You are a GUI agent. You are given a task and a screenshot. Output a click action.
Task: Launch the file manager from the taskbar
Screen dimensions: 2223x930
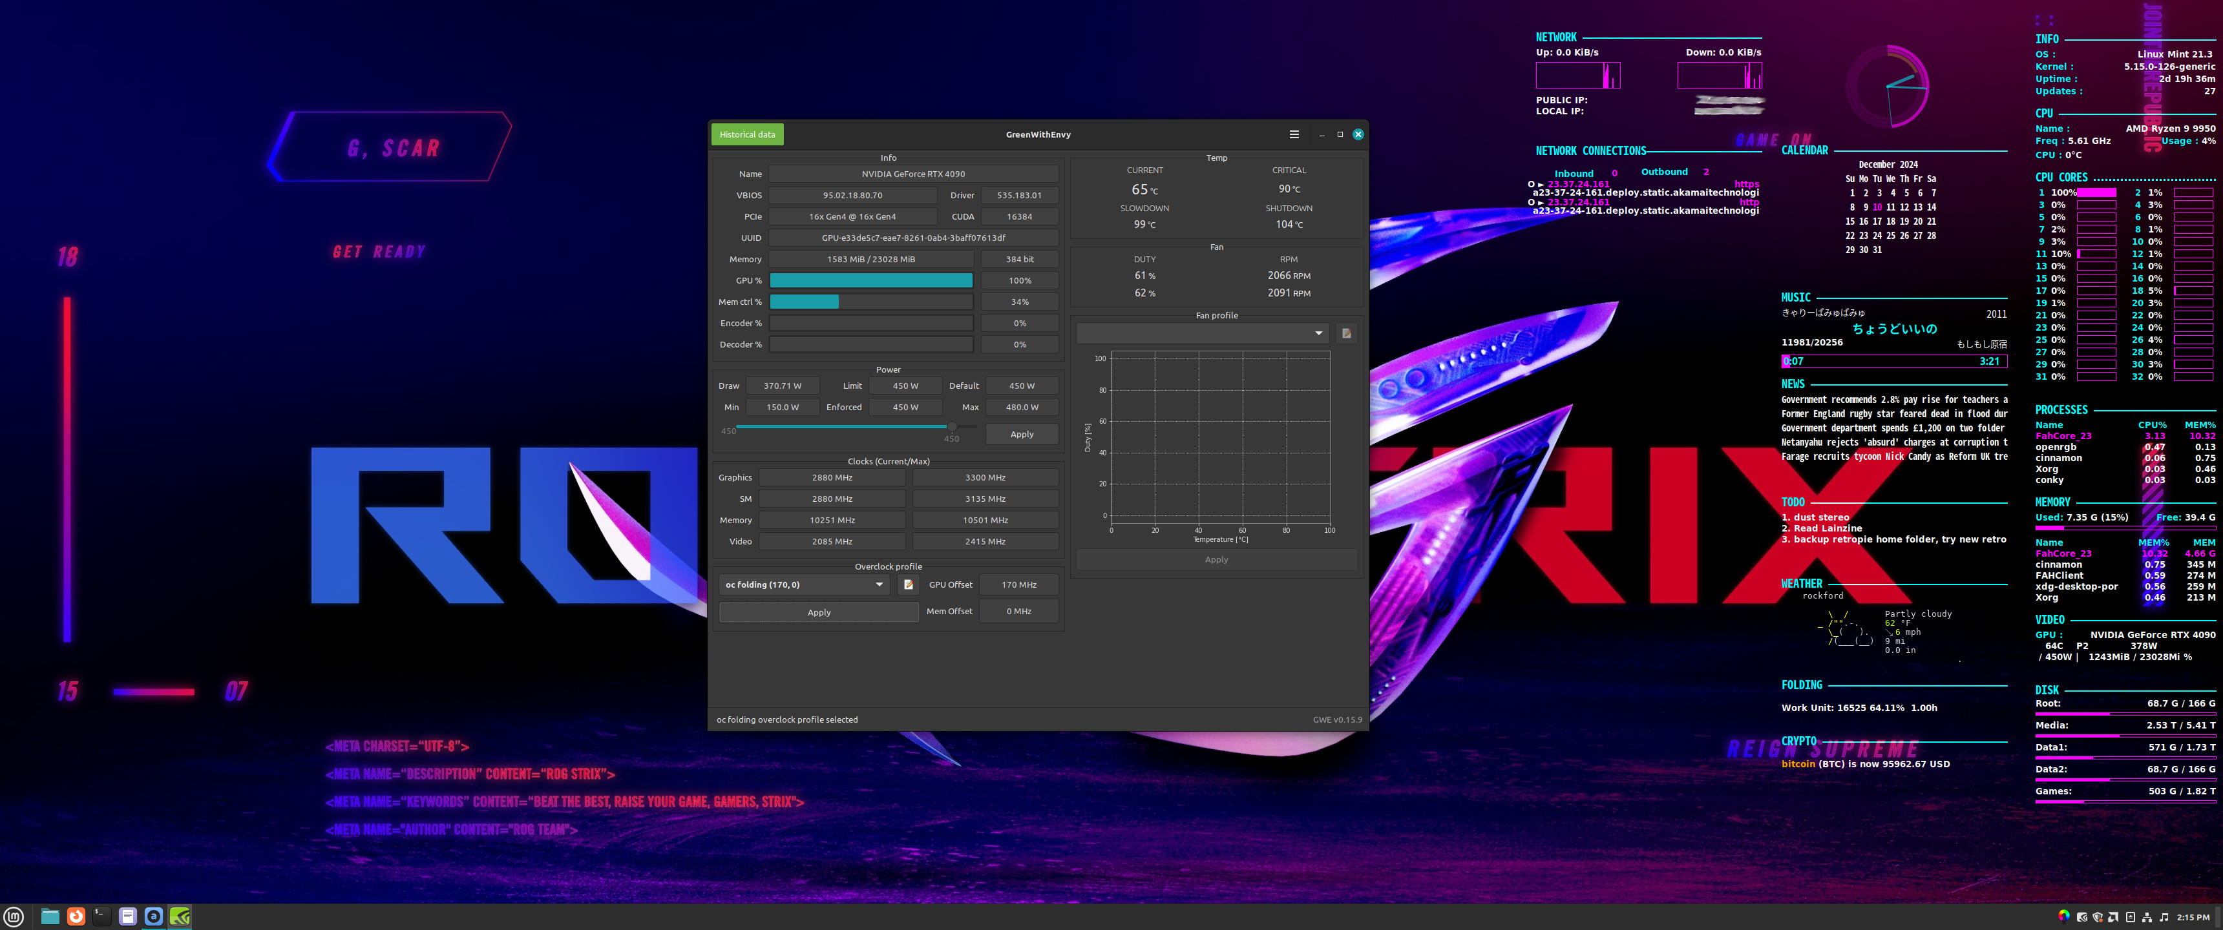tap(50, 916)
